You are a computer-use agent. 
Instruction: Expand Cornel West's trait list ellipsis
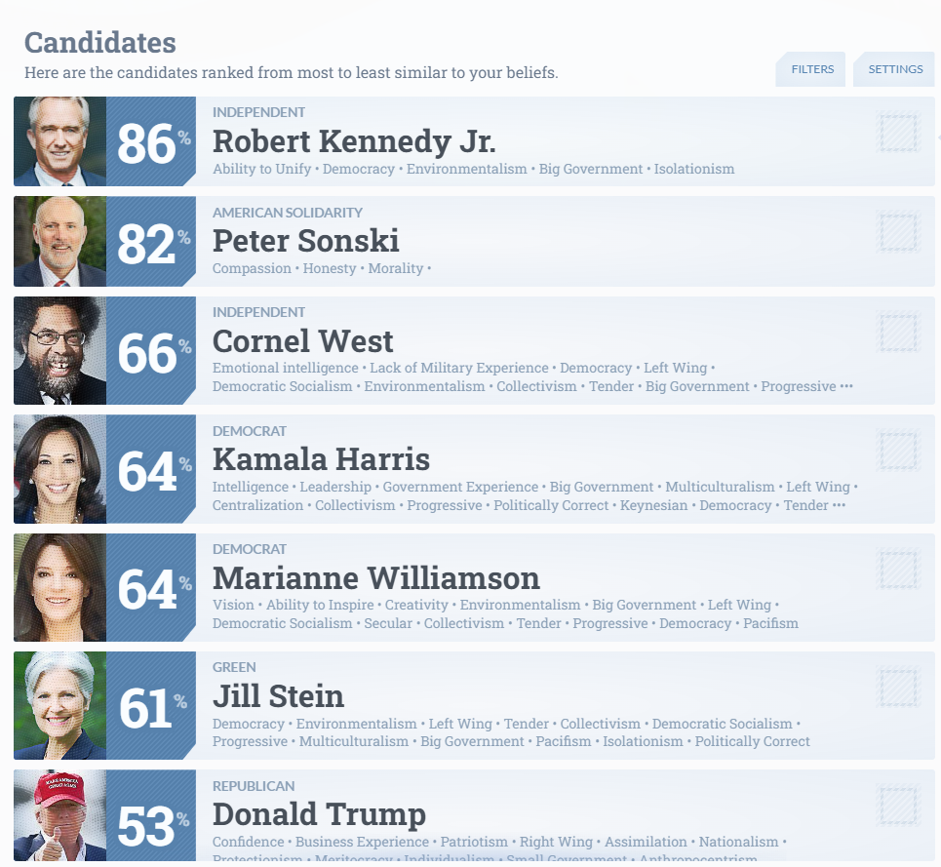[x=846, y=386]
